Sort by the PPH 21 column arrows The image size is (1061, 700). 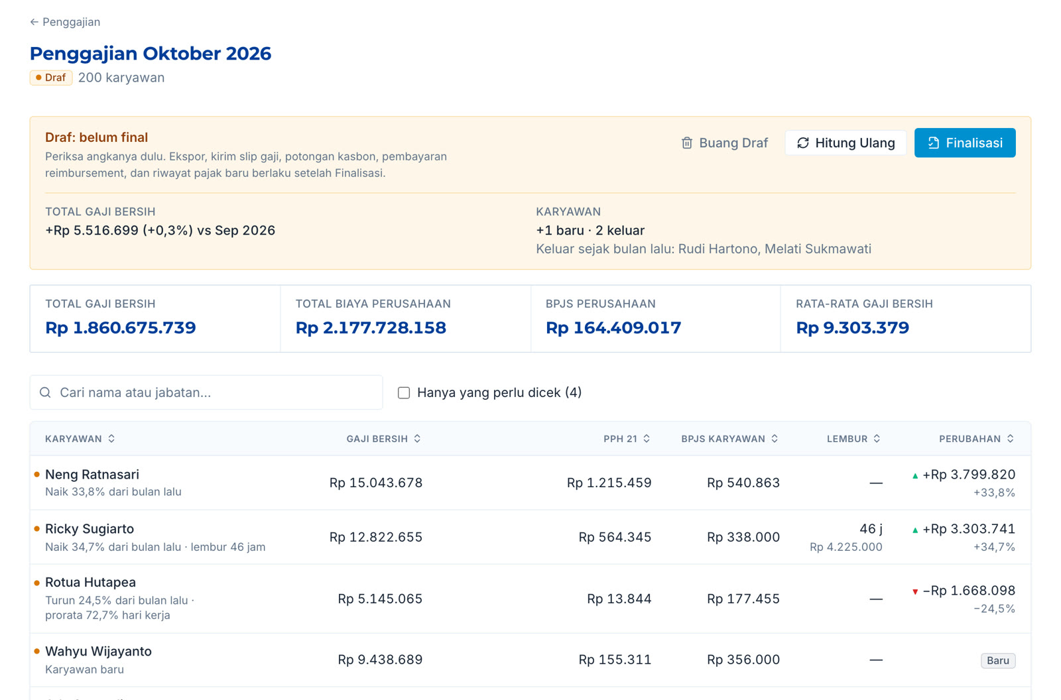pos(647,439)
